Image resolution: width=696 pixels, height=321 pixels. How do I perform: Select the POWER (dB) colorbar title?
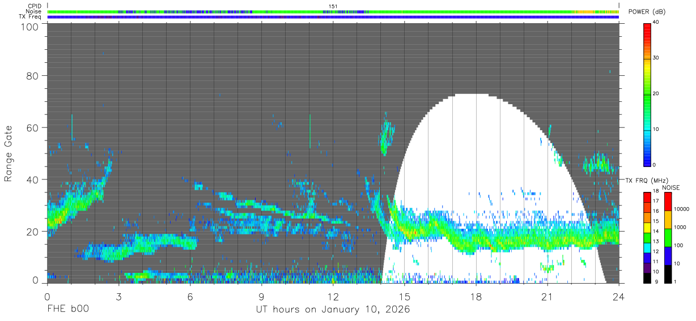click(x=647, y=12)
